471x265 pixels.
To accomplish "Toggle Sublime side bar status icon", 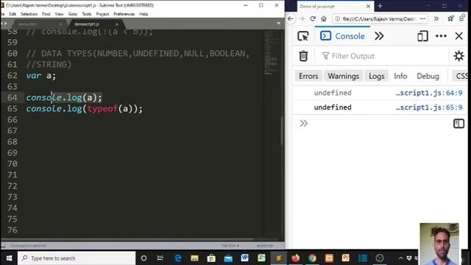I will coord(4,245).
